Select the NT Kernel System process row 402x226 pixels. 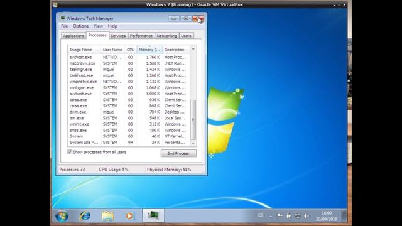click(129, 136)
